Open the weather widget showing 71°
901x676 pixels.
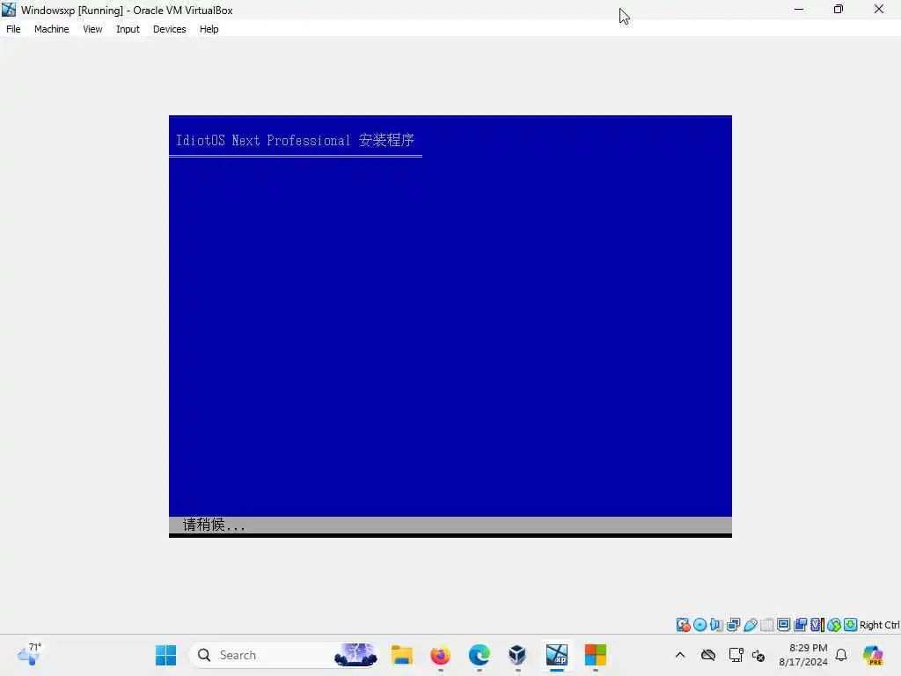[29, 654]
